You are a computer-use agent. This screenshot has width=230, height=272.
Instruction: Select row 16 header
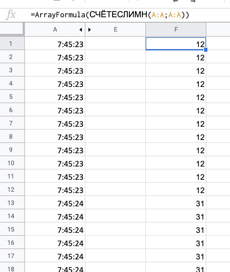click(x=11, y=242)
